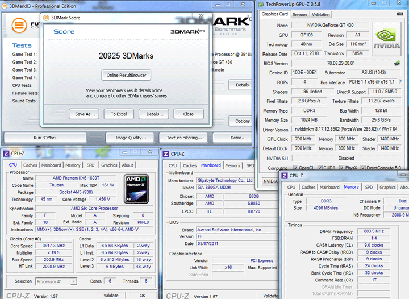Toggle the CUDA checkbox in GPU-Z
Viewport: 409px width, 299px height.
pyautogui.click(x=320, y=168)
